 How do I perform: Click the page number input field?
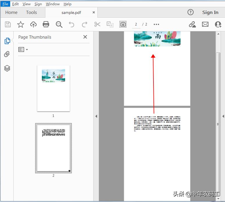(136, 24)
